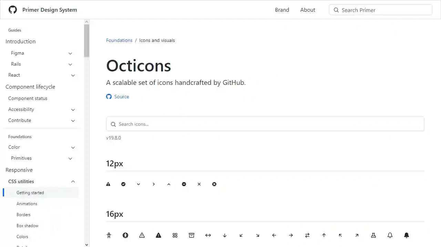
Task: Click the apps grid icon
Action: pyautogui.click(x=175, y=235)
